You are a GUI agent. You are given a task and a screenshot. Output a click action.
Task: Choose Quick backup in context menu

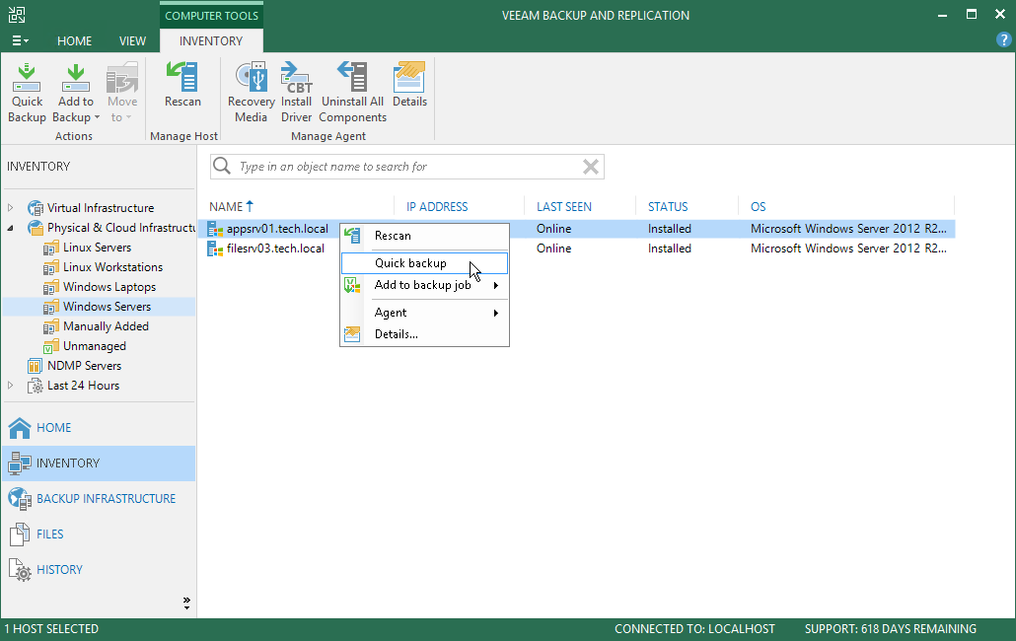pyautogui.click(x=424, y=263)
